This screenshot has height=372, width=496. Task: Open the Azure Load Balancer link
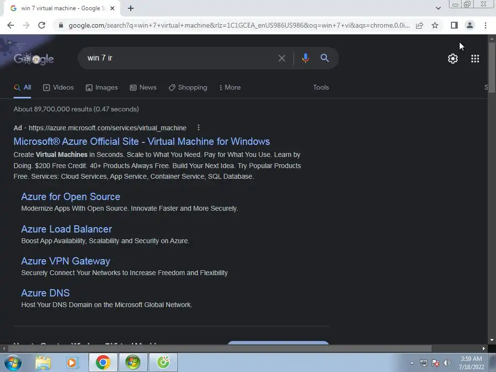[x=66, y=229]
